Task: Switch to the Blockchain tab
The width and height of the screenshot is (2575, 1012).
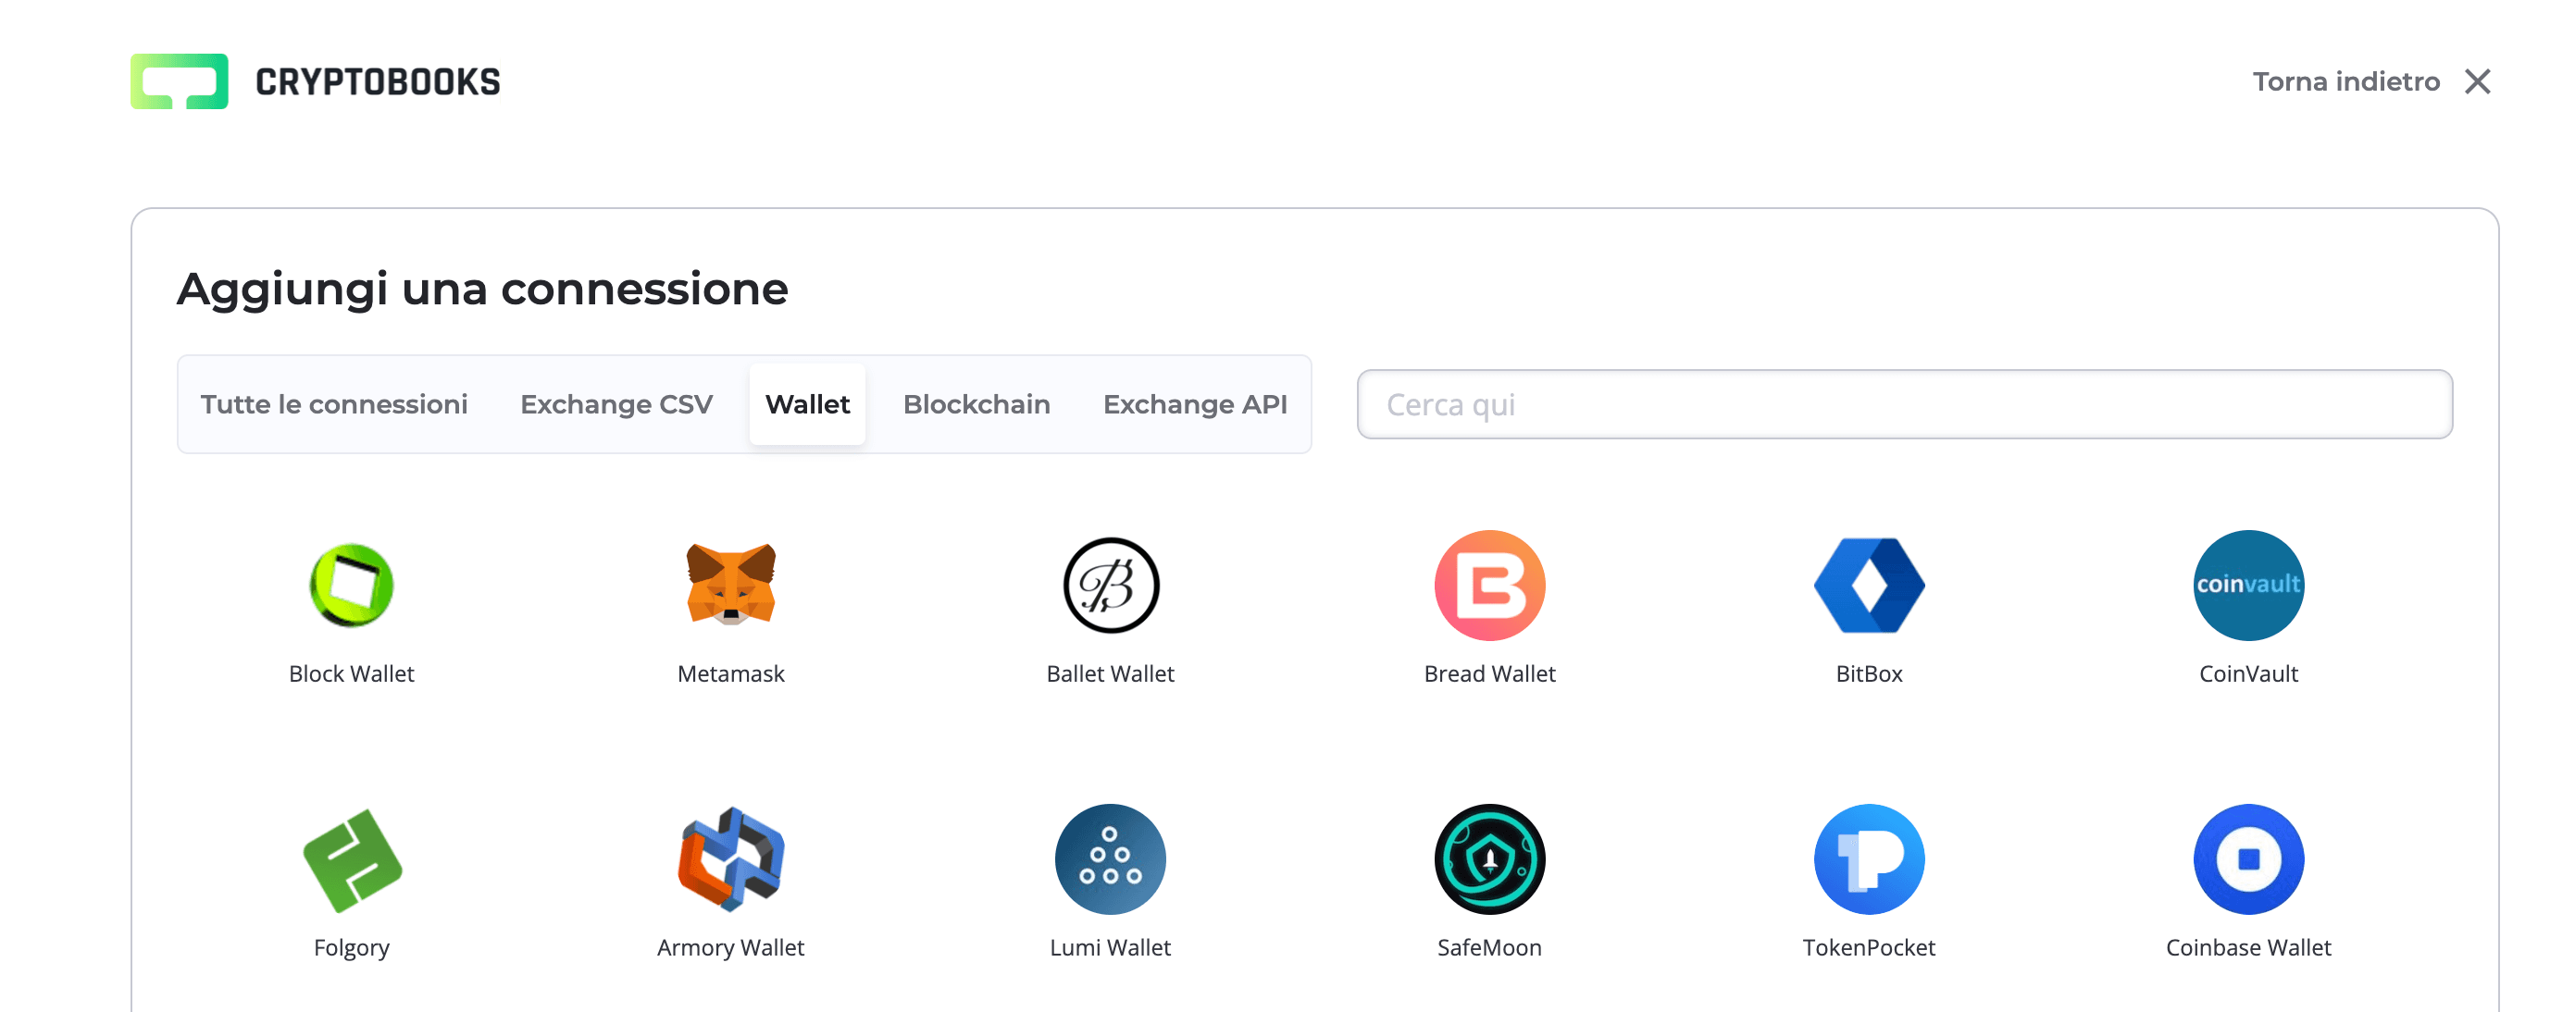Action: tap(976, 404)
